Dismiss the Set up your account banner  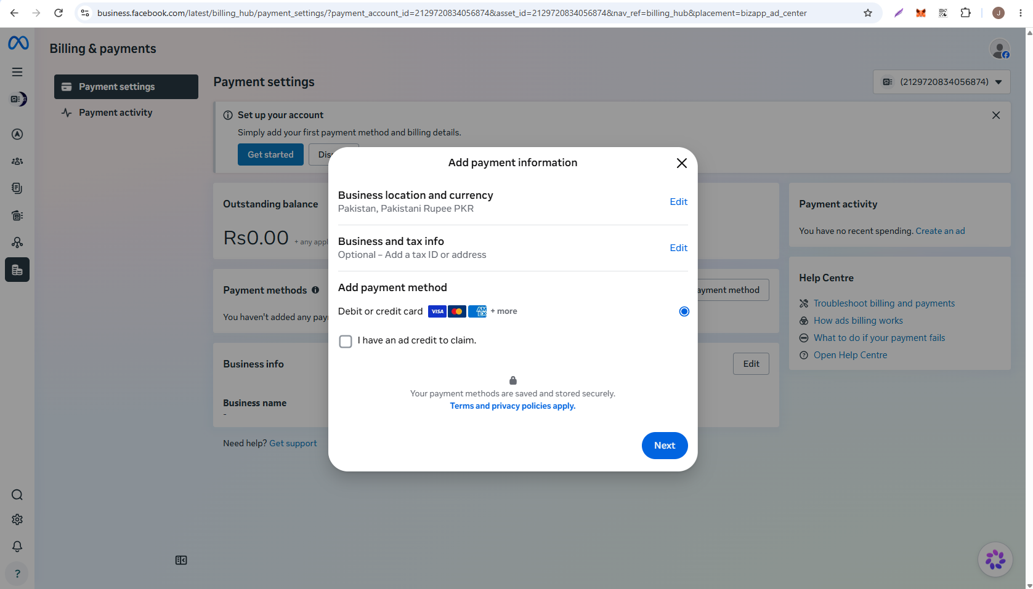pyautogui.click(x=996, y=115)
